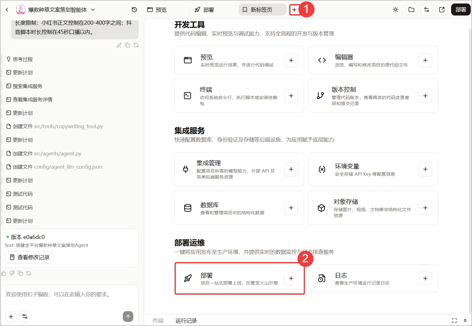Toggle fullscreen for the bottom panel

(454, 320)
